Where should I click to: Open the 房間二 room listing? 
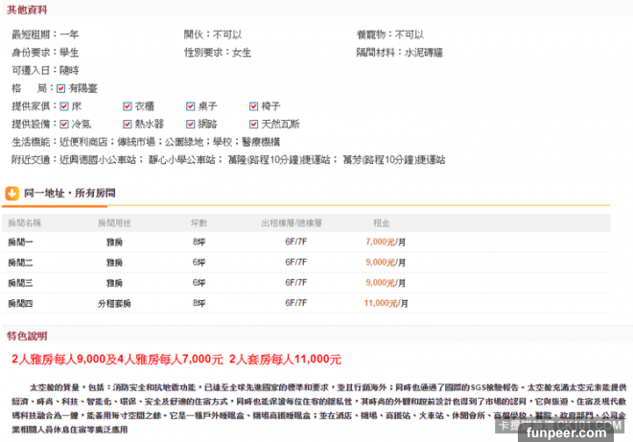pos(20,262)
